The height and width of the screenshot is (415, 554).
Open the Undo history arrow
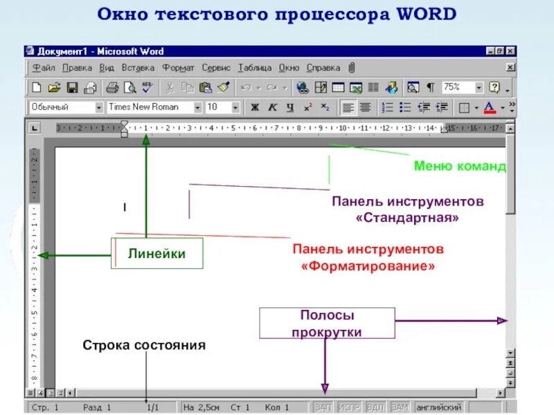(x=258, y=88)
